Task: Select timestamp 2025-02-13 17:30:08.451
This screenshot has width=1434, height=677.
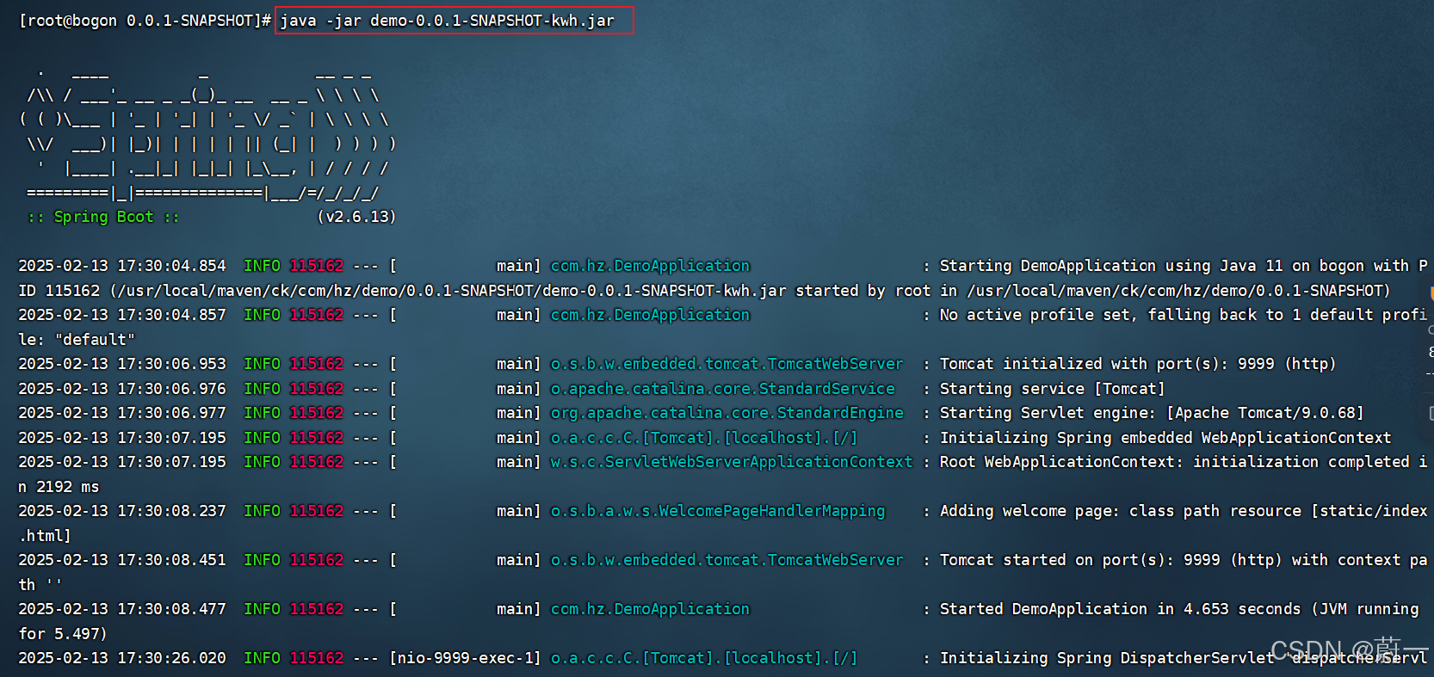Action: tap(122, 560)
